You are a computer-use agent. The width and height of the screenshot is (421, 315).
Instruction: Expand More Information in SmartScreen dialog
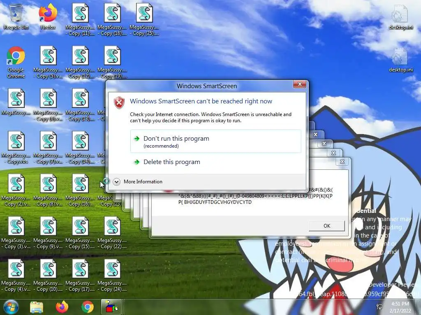tap(138, 182)
